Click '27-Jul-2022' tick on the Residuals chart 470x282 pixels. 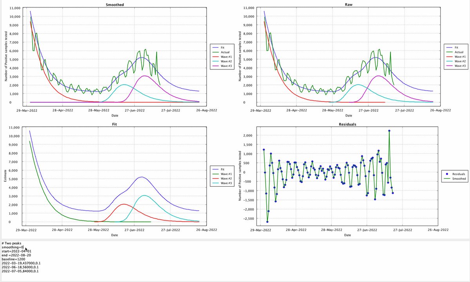pos(402,230)
